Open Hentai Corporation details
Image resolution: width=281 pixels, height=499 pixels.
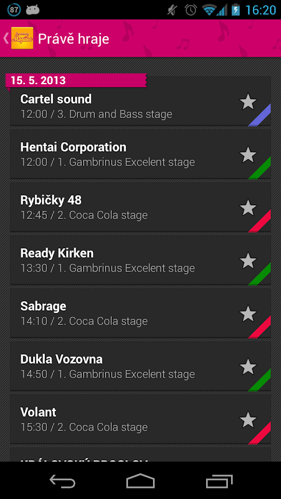(140, 154)
